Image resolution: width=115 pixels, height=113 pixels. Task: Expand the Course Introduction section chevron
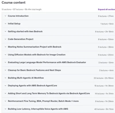[x=5, y=16]
